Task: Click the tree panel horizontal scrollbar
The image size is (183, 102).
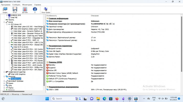Action: pyautogui.click(x=14, y=91)
